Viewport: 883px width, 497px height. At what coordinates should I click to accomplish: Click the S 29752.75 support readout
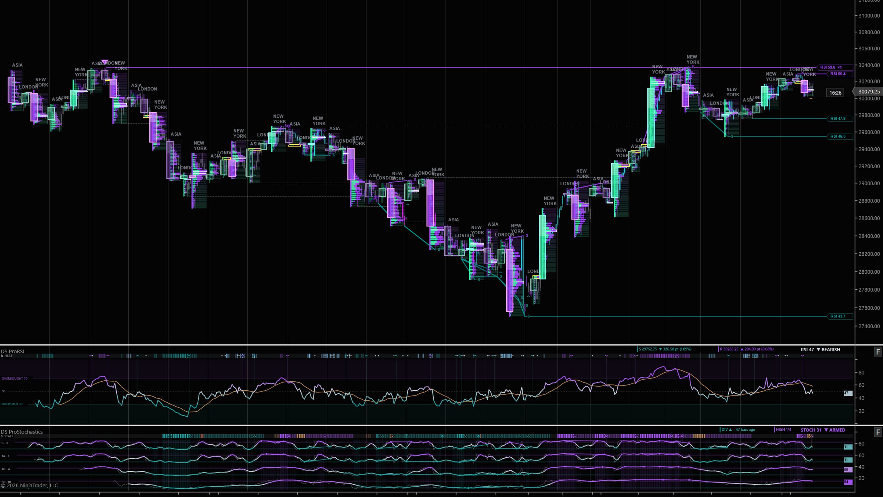pos(664,349)
